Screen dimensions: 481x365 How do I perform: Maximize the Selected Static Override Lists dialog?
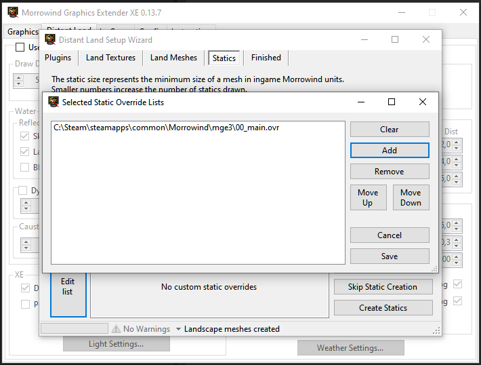(392, 102)
